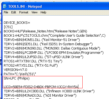
Task: Click the PATH="C:\Keil\C51\" line
Action: pos(20,74)
